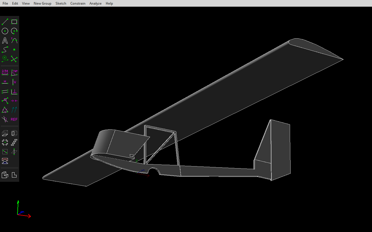Pick the circle drawing tool

[x=5, y=31]
